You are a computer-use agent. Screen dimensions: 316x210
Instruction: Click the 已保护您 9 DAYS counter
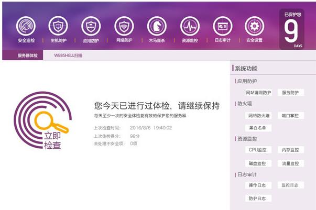tap(291, 29)
